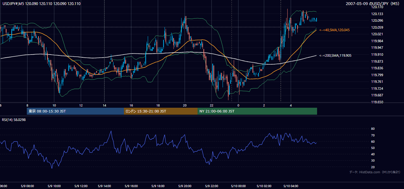The image size is (404, 189).
Task: Click the NY 21:00-06:00 JST session bar
Action: tap(257, 111)
